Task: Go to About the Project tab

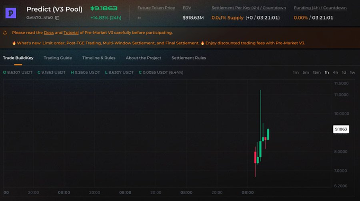Action: [143, 58]
